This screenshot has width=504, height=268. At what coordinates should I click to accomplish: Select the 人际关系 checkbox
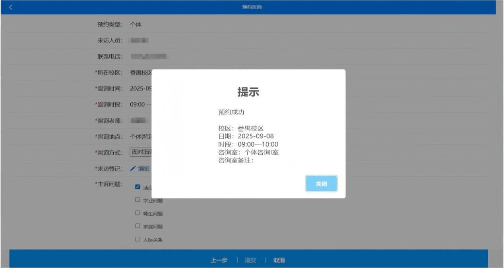(x=138, y=239)
